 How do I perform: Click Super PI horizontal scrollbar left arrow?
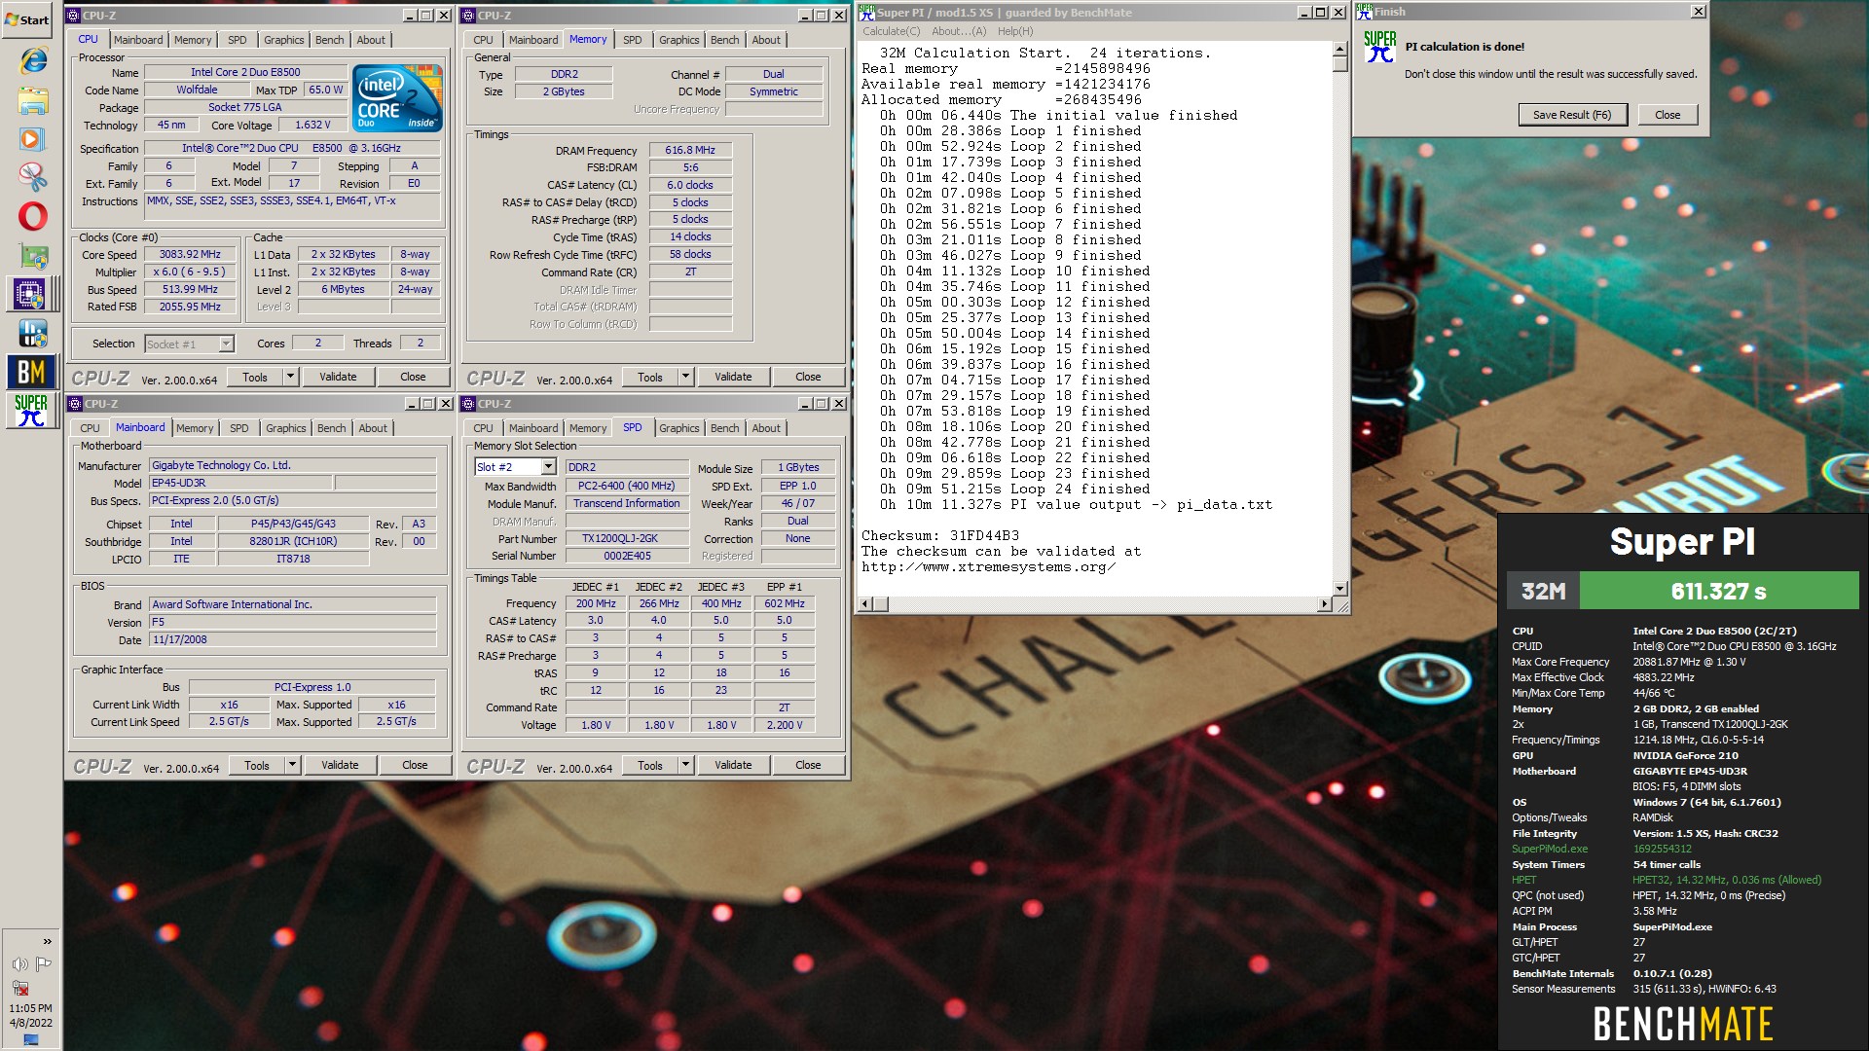863,604
